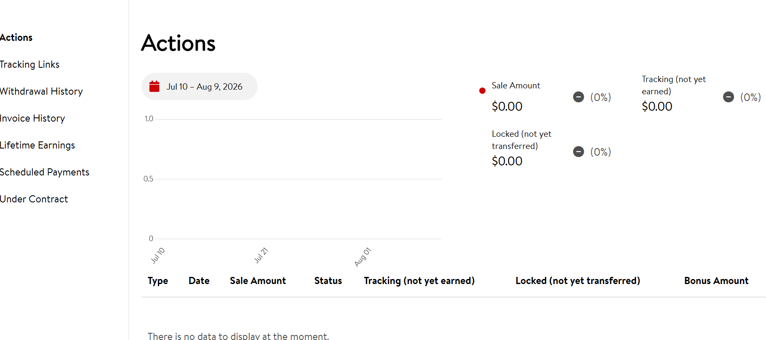This screenshot has height=340, width=766.
Task: Open Scheduled Payments section
Action: [45, 172]
